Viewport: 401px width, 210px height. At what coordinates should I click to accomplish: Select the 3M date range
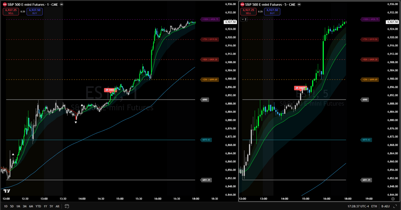[25, 206]
